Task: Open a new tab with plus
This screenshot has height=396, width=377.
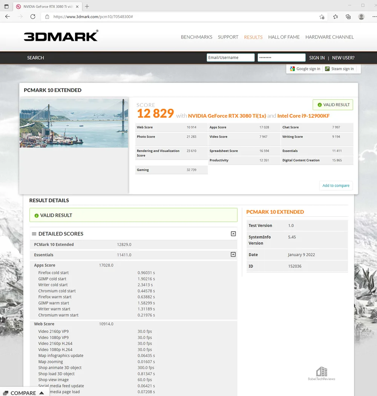Action: (x=87, y=6)
